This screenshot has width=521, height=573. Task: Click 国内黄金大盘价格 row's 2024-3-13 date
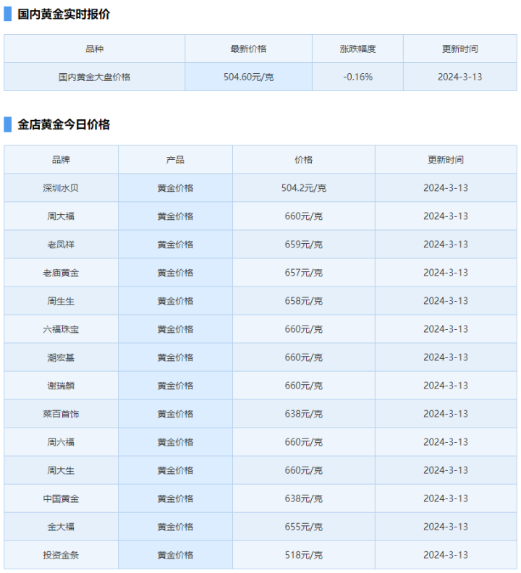[459, 77]
